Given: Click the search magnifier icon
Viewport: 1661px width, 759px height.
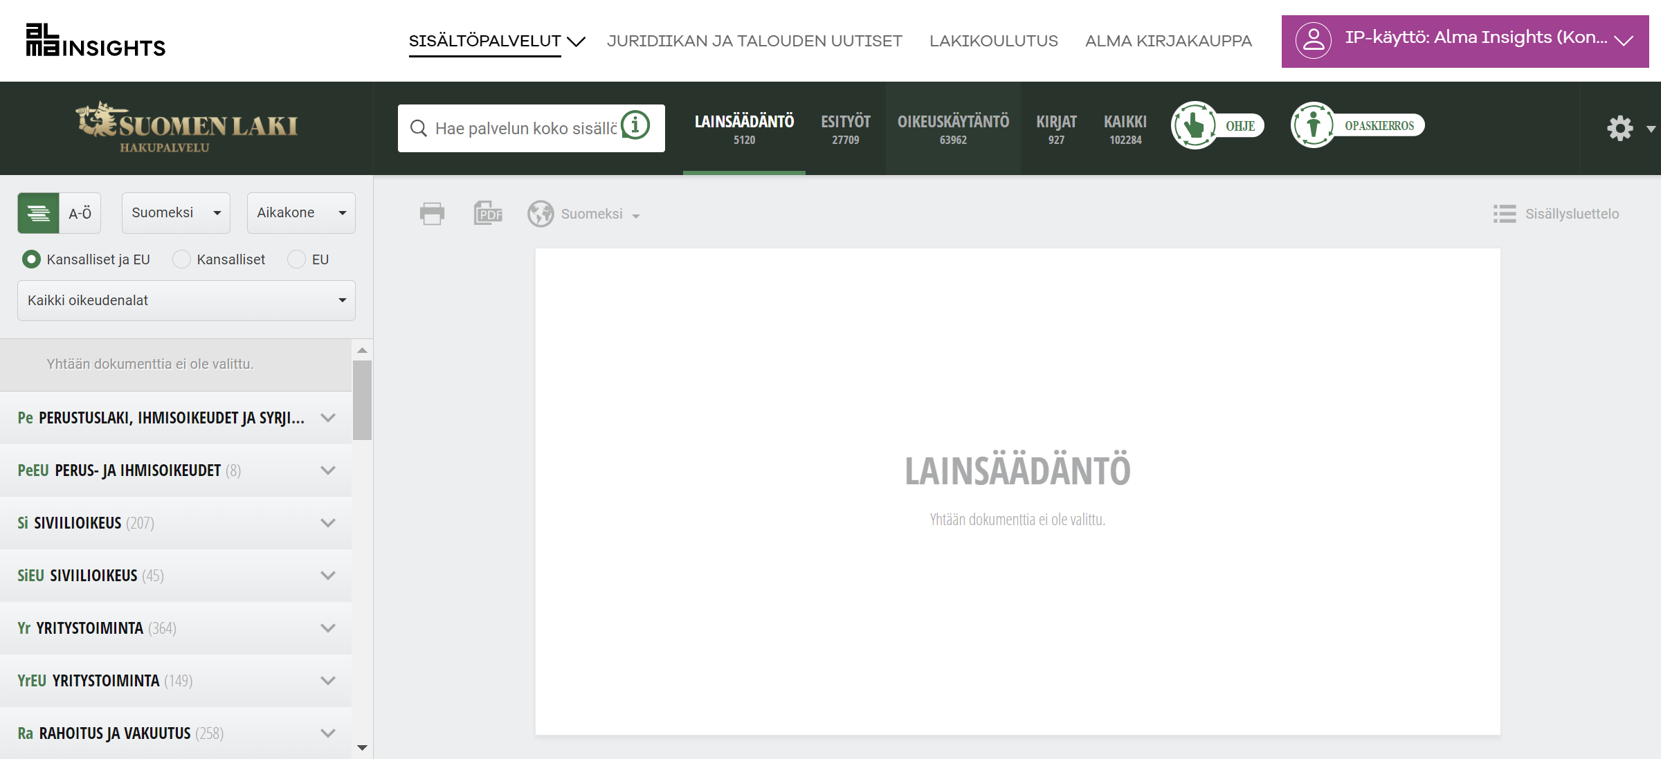Looking at the screenshot, I should (x=418, y=128).
